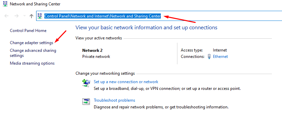The width and height of the screenshot is (282, 137).
Task: Click the Ethernet plug icon beside Connections
Action: click(x=209, y=57)
